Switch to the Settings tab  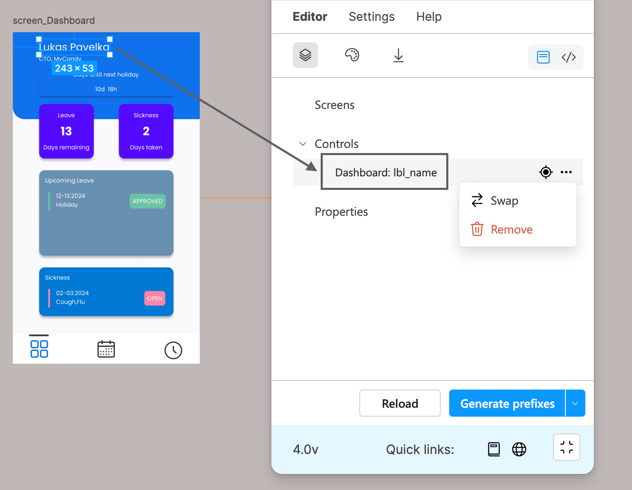pos(372,17)
